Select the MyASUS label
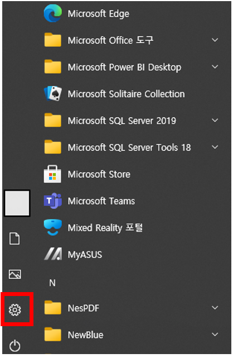The width and height of the screenshot is (233, 358). (85, 255)
